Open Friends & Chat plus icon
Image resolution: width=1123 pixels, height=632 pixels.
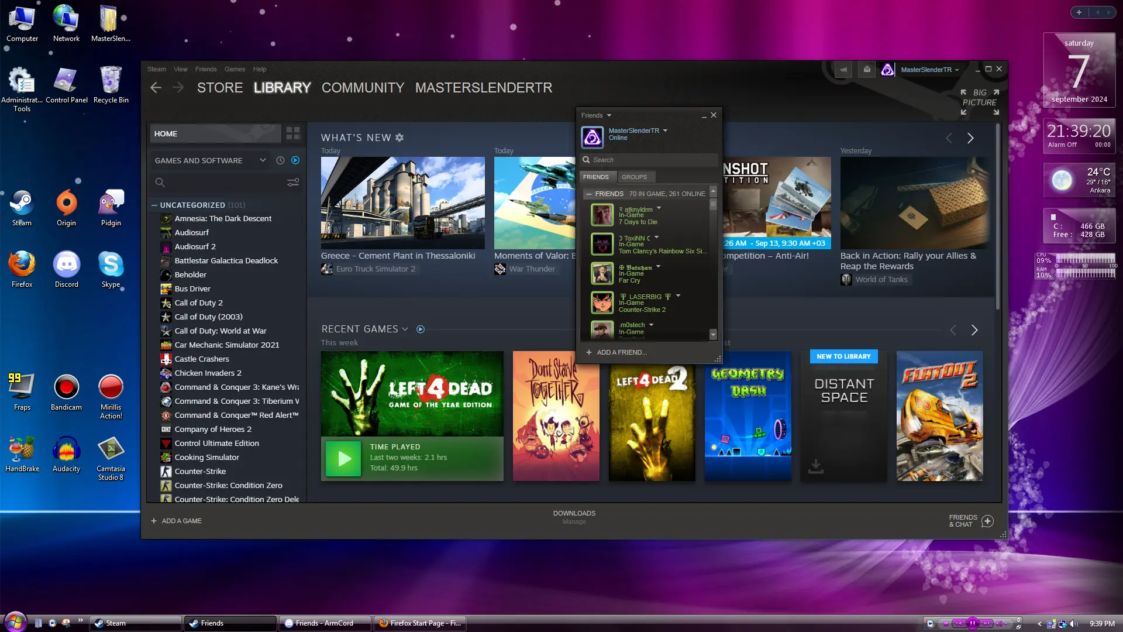pyautogui.click(x=987, y=521)
